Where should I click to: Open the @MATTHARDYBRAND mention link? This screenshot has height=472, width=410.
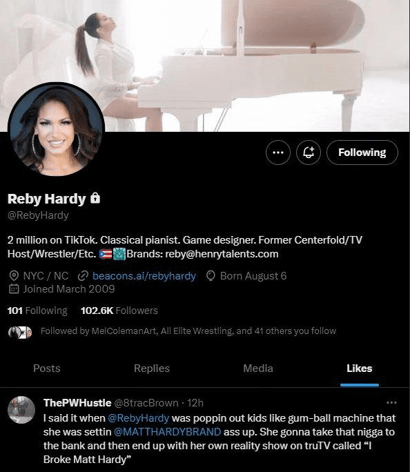(167, 432)
